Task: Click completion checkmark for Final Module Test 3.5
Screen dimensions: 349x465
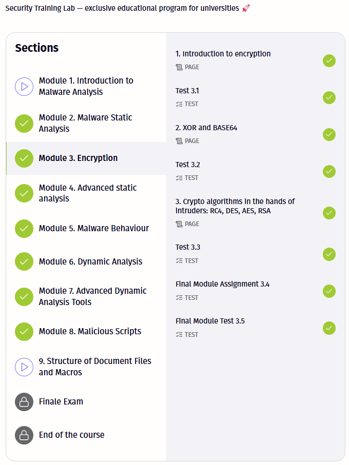Action: pos(329,328)
